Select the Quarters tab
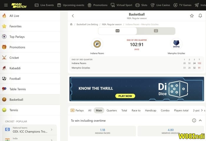Image resolution: width=206 pixels, height=141 pixels. [x=112, y=110]
